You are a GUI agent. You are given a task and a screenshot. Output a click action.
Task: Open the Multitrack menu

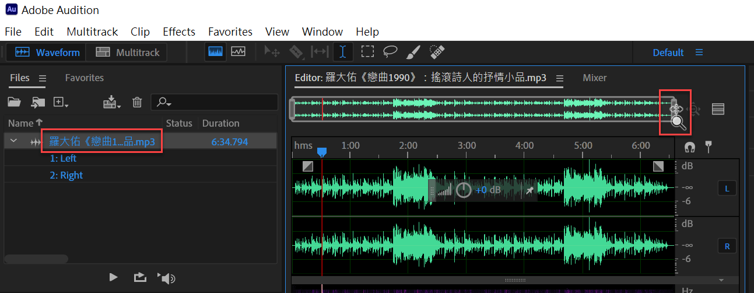pyautogui.click(x=92, y=32)
